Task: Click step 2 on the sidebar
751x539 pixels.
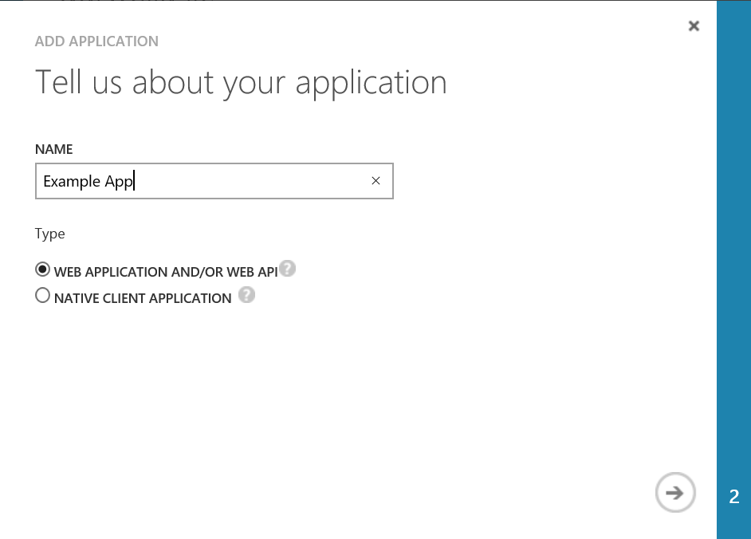Action: (x=733, y=497)
